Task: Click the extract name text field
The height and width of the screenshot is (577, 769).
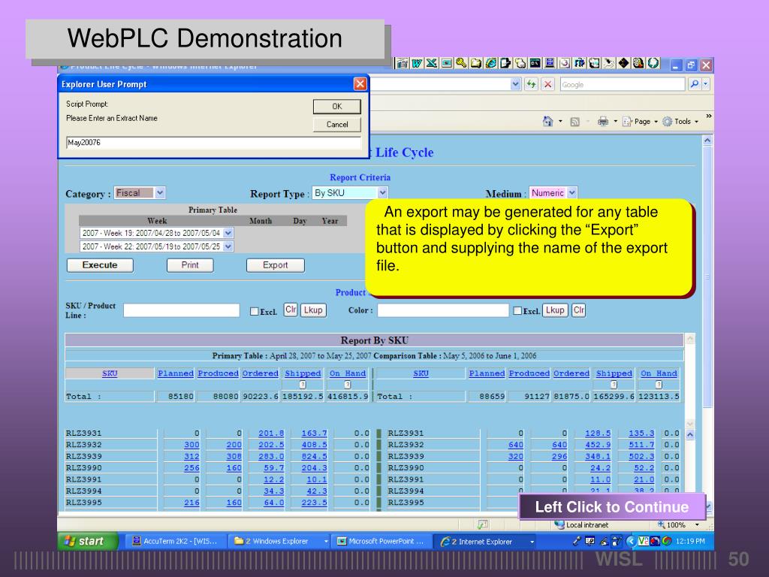Action: point(213,143)
